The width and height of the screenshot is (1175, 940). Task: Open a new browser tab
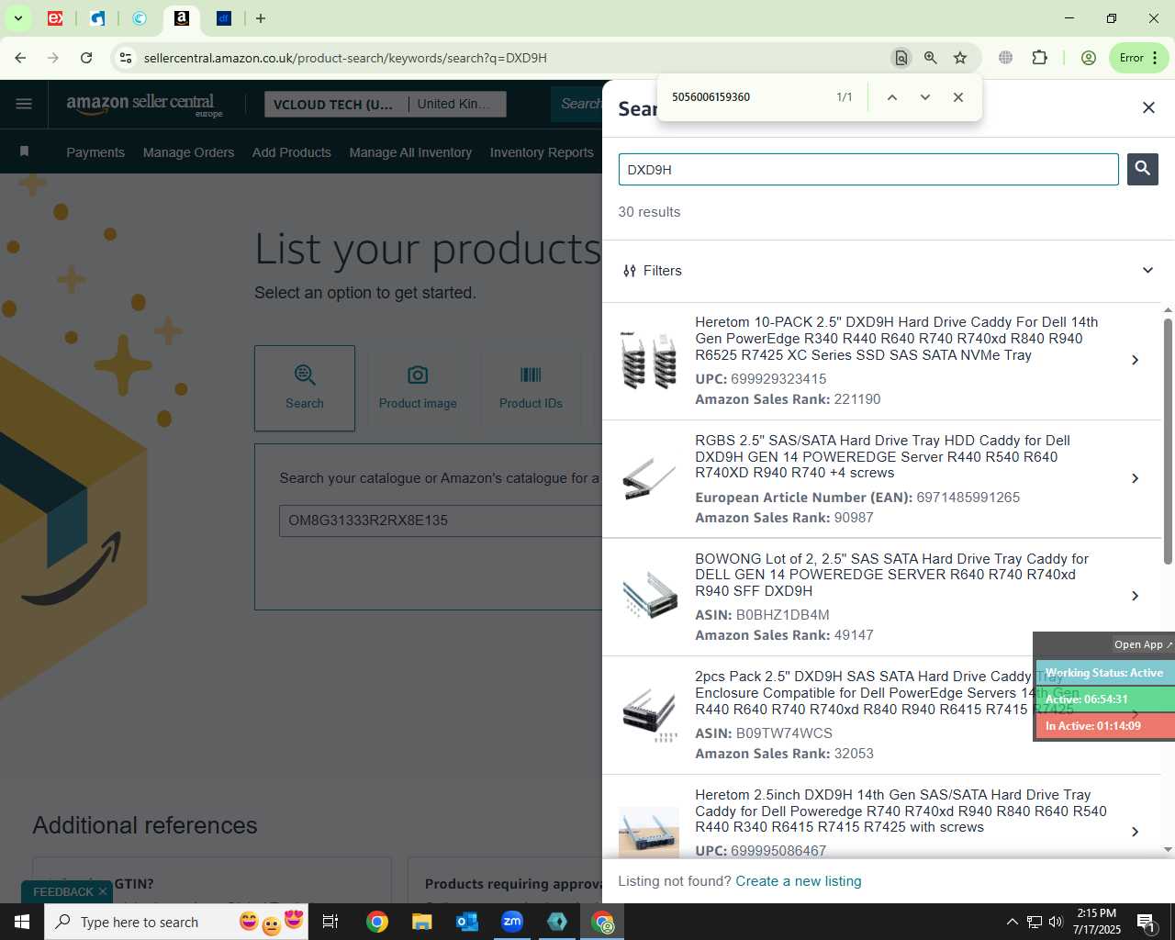(261, 18)
